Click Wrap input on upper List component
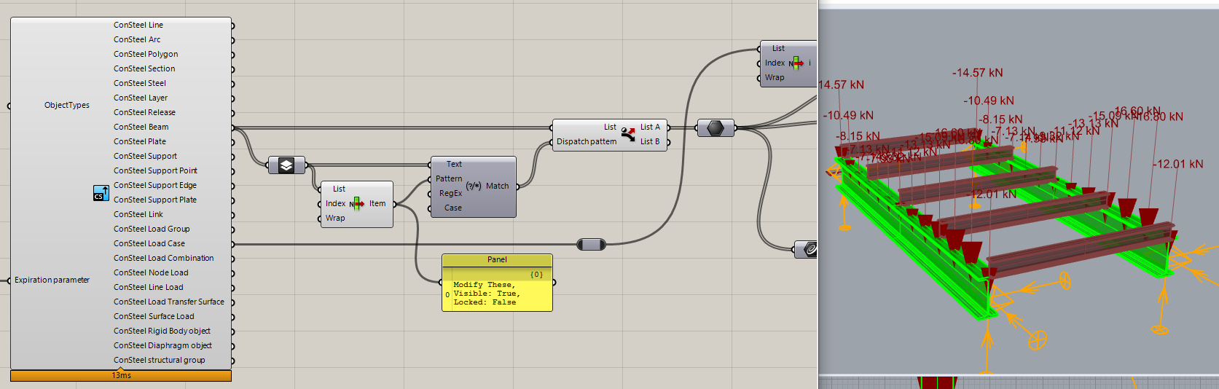 (x=775, y=77)
